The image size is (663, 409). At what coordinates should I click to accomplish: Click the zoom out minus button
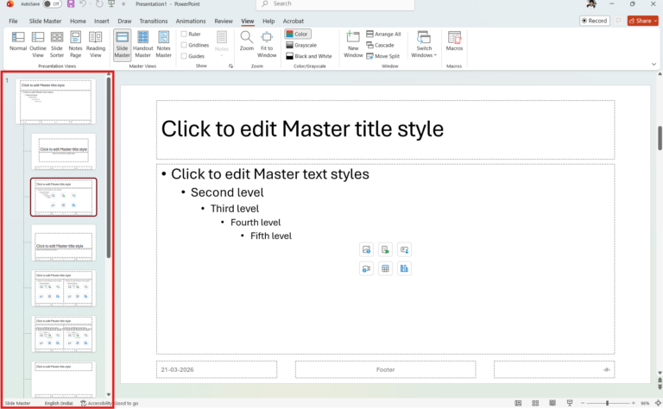coord(582,403)
